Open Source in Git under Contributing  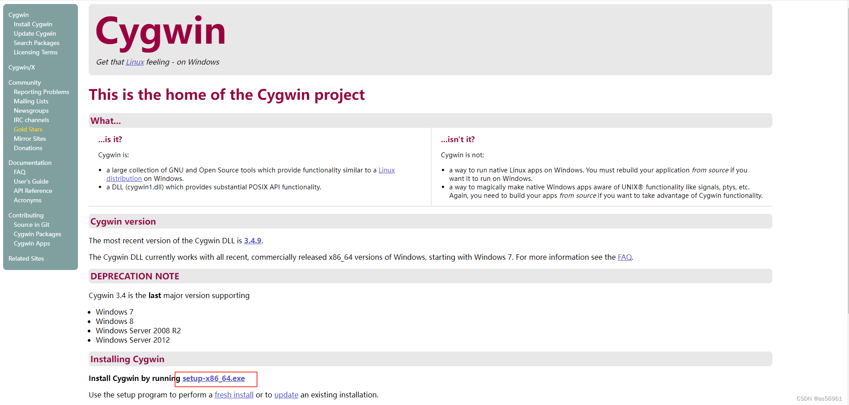click(31, 224)
